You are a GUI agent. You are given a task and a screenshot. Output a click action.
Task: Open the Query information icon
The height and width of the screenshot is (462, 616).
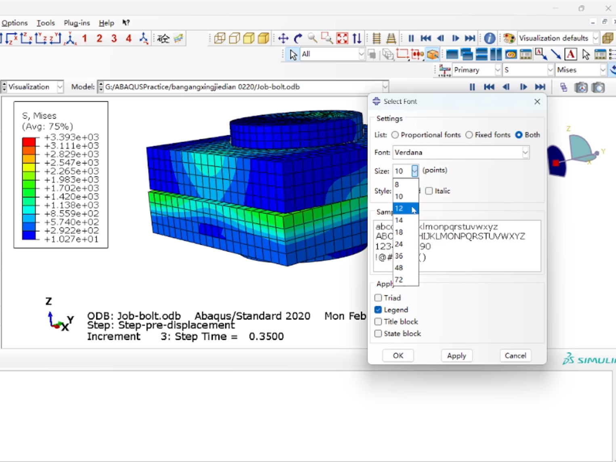point(490,38)
